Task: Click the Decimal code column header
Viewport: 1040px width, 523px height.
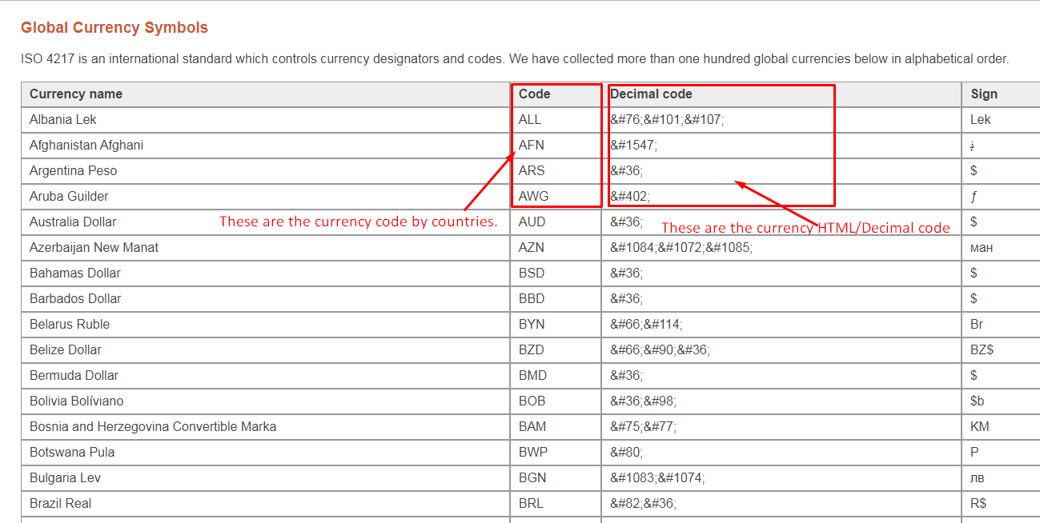Action: (651, 94)
